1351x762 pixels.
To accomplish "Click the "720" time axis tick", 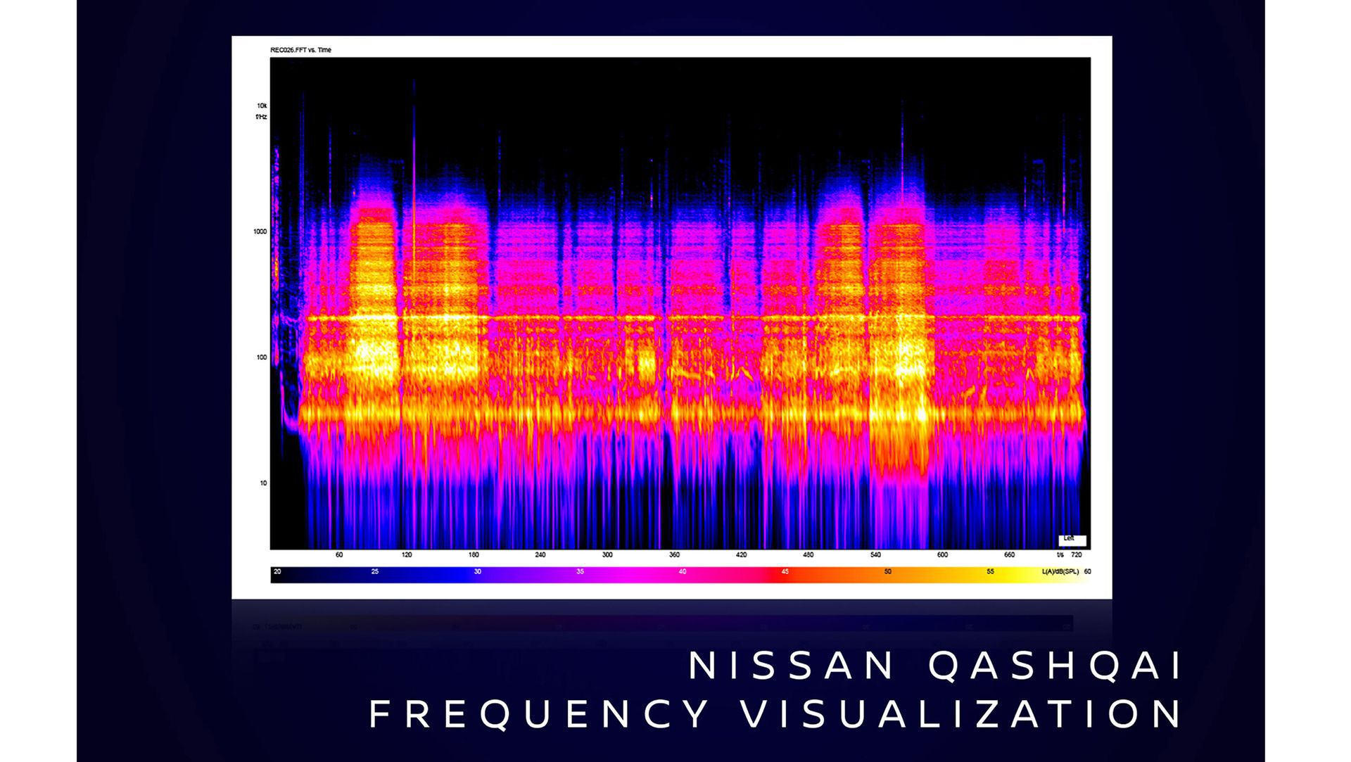I will (1077, 555).
